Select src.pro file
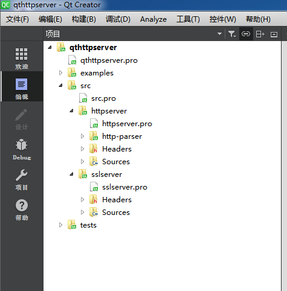Viewport: 287px width, 291px height. click(x=103, y=98)
